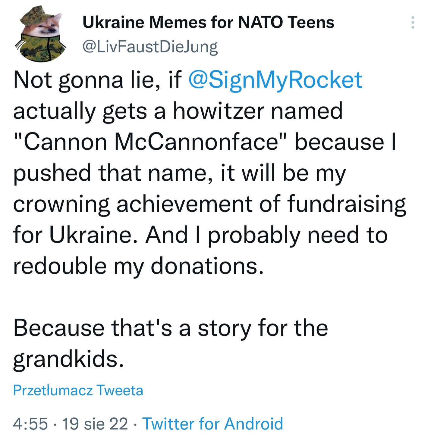Tap Przetłumacz Tweeta to translate
The width and height of the screenshot is (434, 440).
(x=78, y=390)
